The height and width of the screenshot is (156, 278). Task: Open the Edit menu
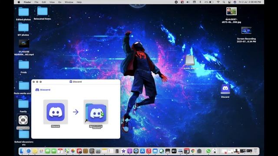[x=44, y=2]
